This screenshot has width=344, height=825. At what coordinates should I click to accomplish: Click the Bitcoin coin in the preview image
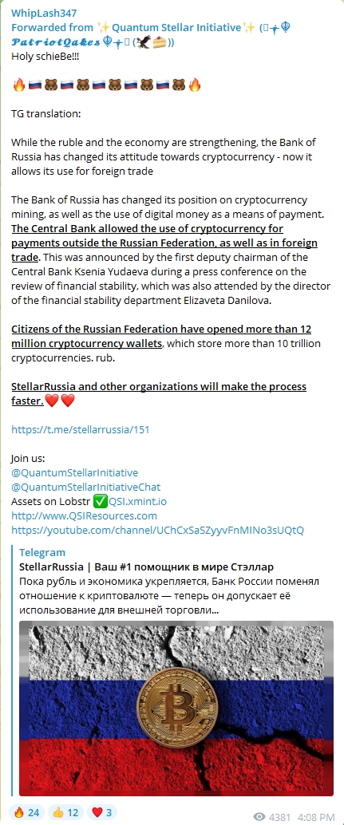click(x=176, y=705)
